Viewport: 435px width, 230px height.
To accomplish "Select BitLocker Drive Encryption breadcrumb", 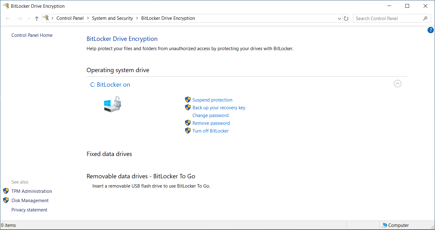I will [168, 18].
